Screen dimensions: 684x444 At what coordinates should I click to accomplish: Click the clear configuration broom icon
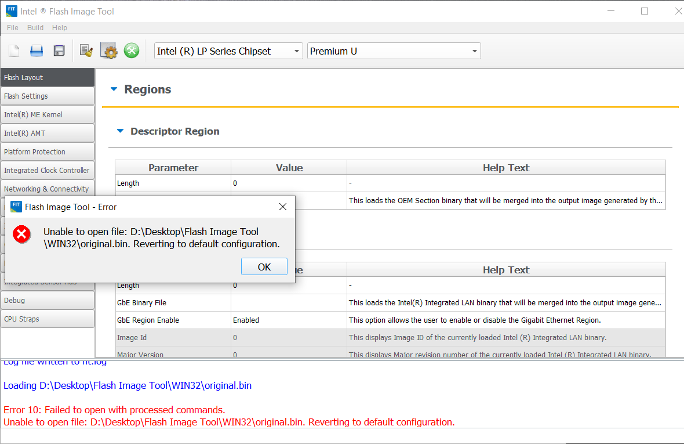(x=86, y=51)
